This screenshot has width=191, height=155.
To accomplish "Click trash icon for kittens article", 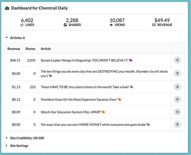I will (177, 87).
